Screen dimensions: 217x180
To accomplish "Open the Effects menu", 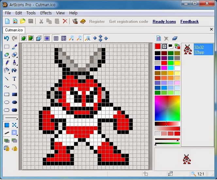I will (46, 13).
